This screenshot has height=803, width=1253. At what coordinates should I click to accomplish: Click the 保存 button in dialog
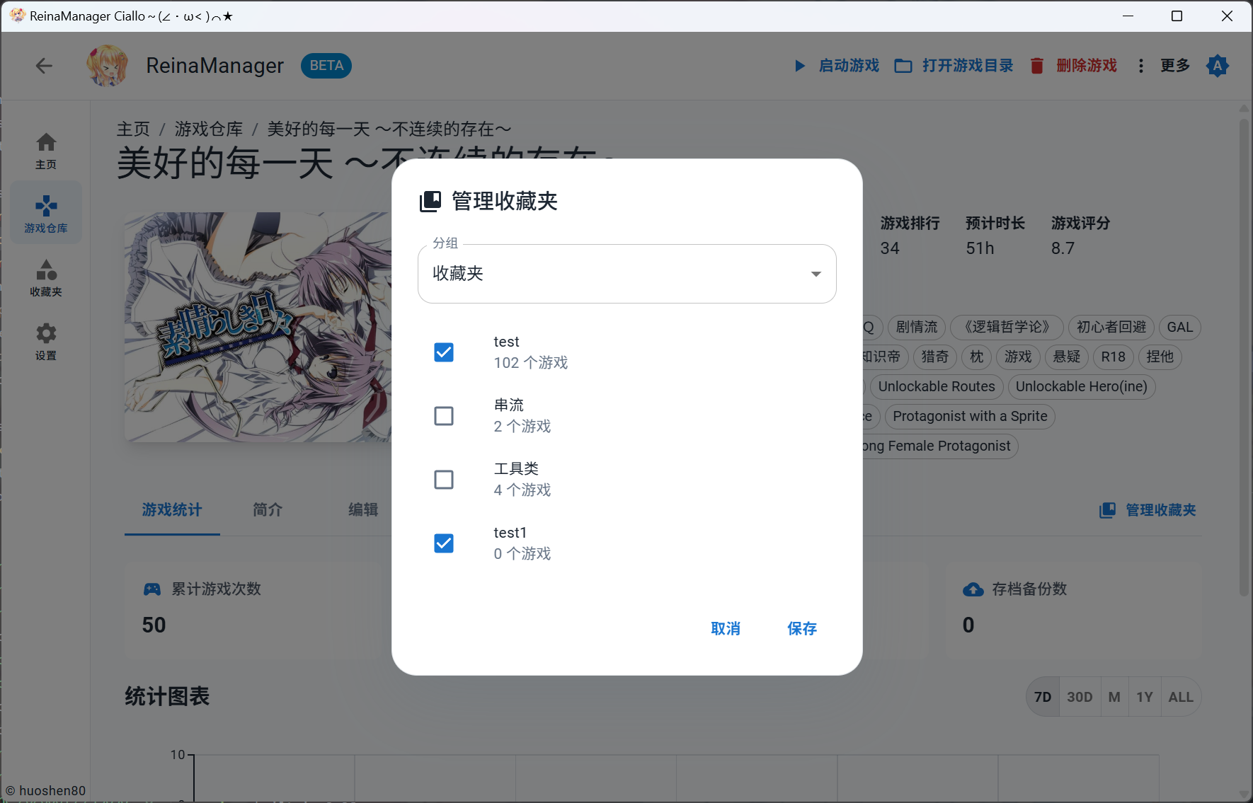(x=802, y=628)
